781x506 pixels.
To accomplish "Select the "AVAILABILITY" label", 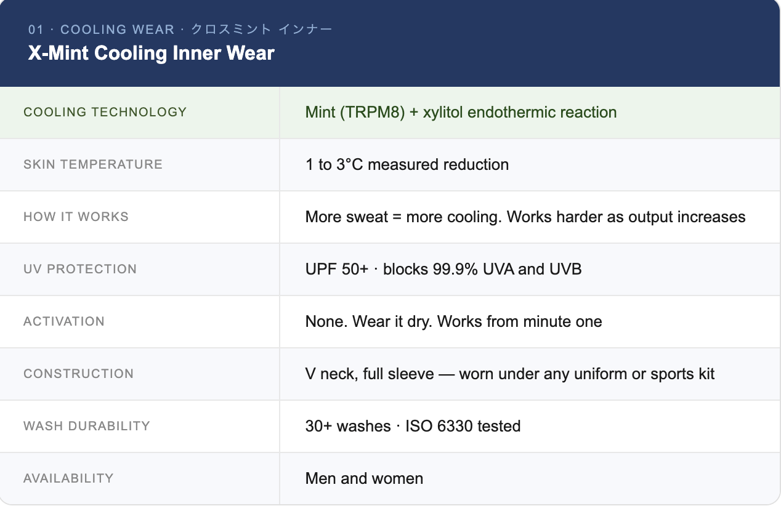I will [x=68, y=478].
